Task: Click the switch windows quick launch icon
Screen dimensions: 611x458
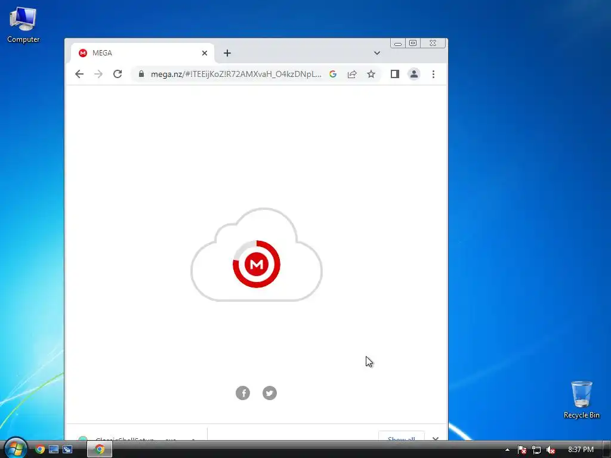Action: click(67, 450)
